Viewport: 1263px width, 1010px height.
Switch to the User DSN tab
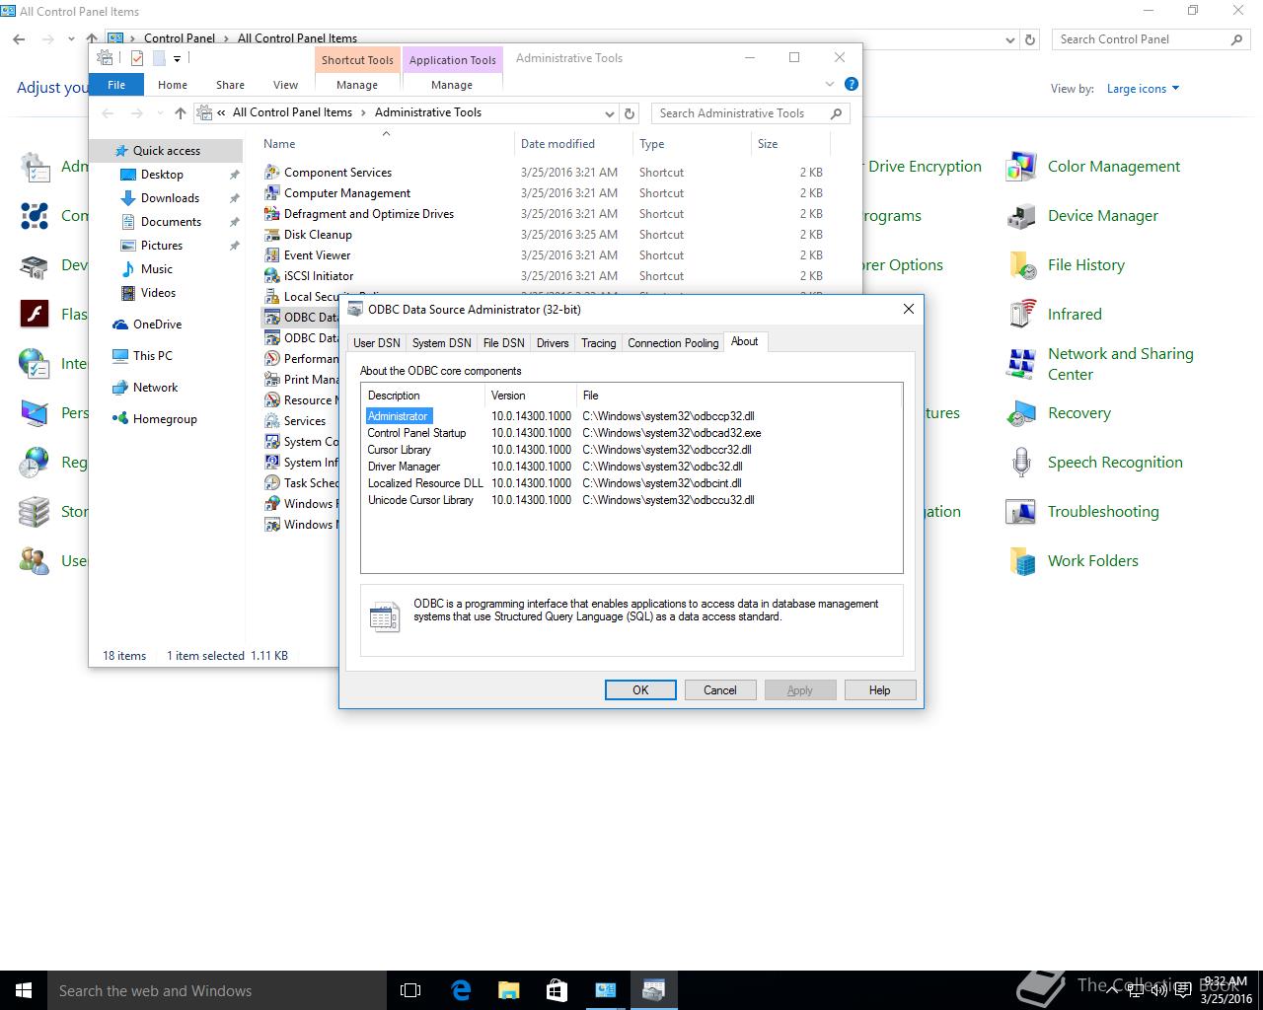point(376,343)
